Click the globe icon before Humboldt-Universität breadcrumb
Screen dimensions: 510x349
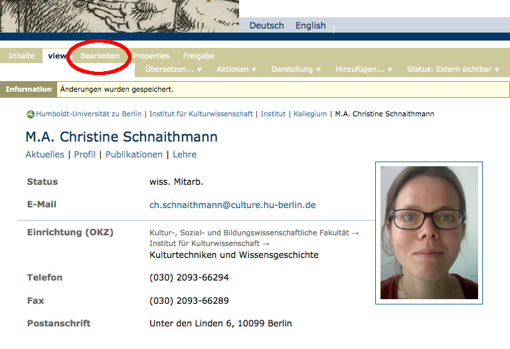click(x=31, y=114)
